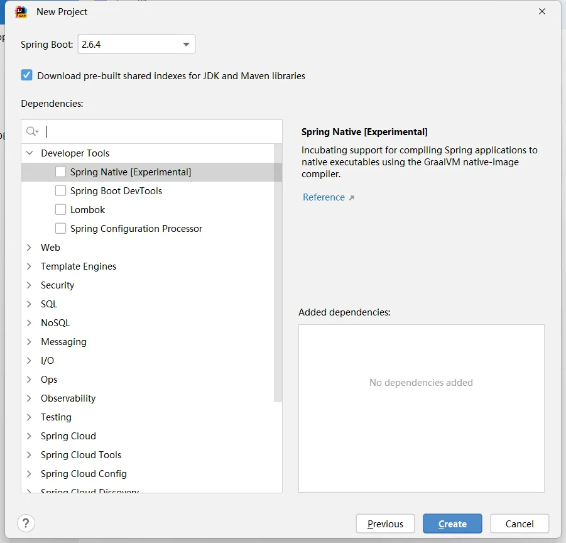Go back with the Previous button
Screen dimensions: 566x543
tap(385, 524)
